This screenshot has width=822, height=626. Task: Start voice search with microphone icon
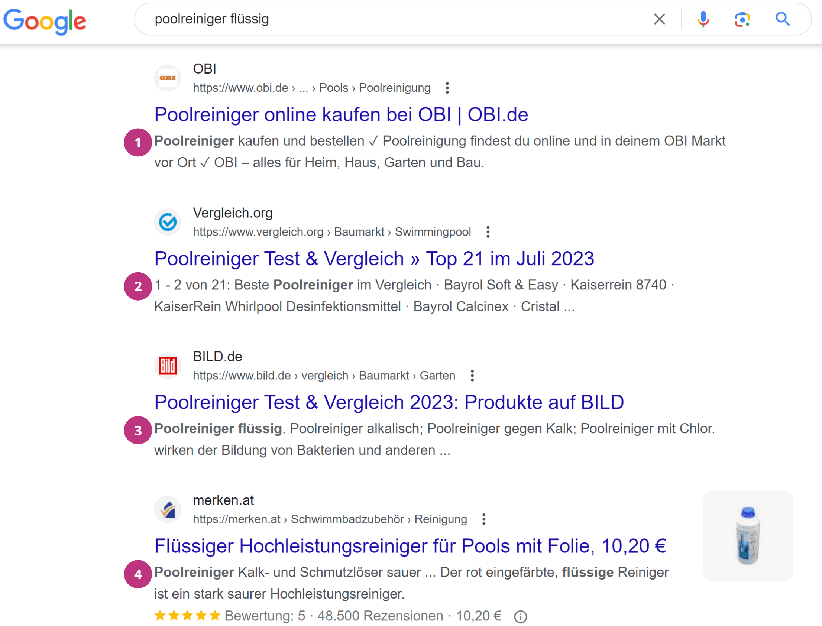click(703, 19)
